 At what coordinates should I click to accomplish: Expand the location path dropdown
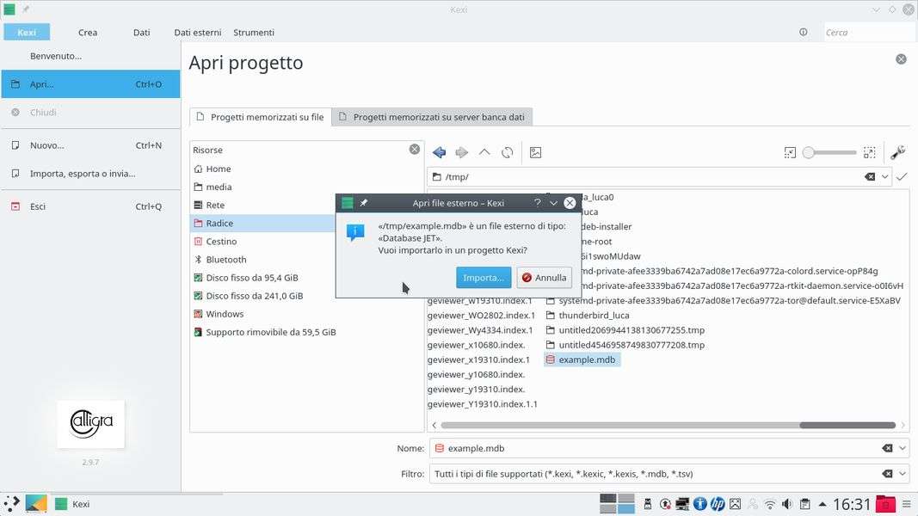(884, 176)
